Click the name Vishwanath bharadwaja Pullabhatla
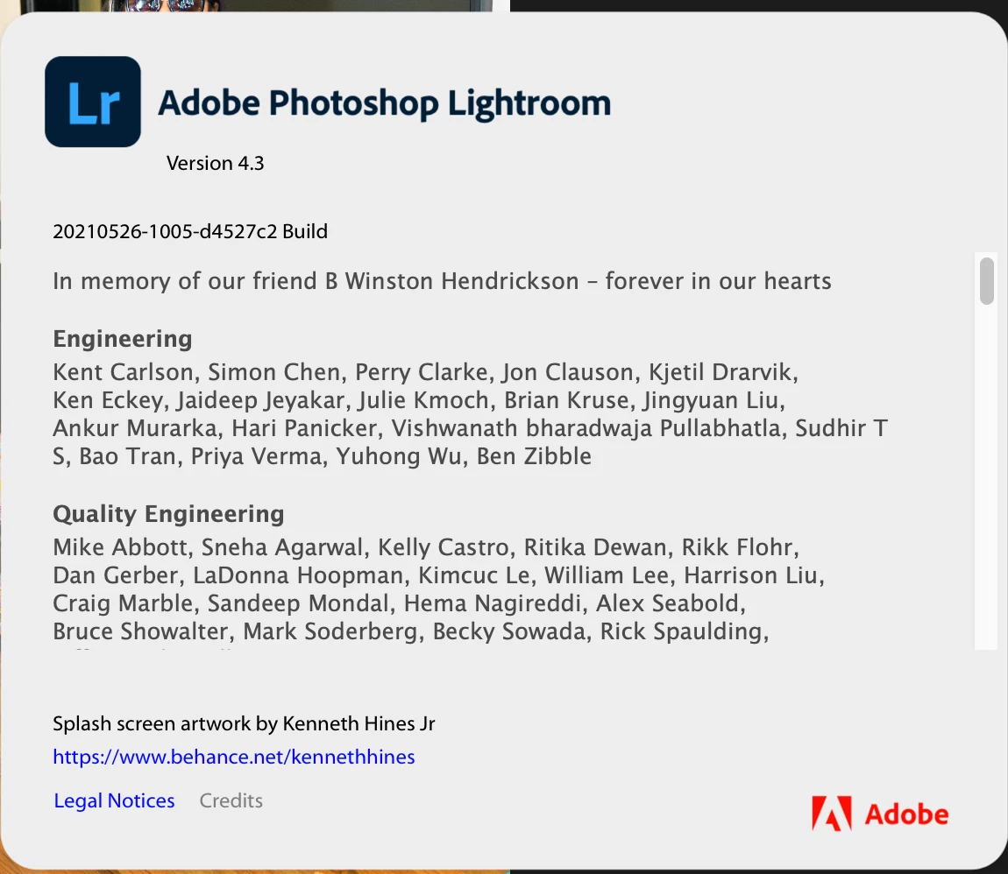The width and height of the screenshot is (1008, 874). click(x=586, y=428)
